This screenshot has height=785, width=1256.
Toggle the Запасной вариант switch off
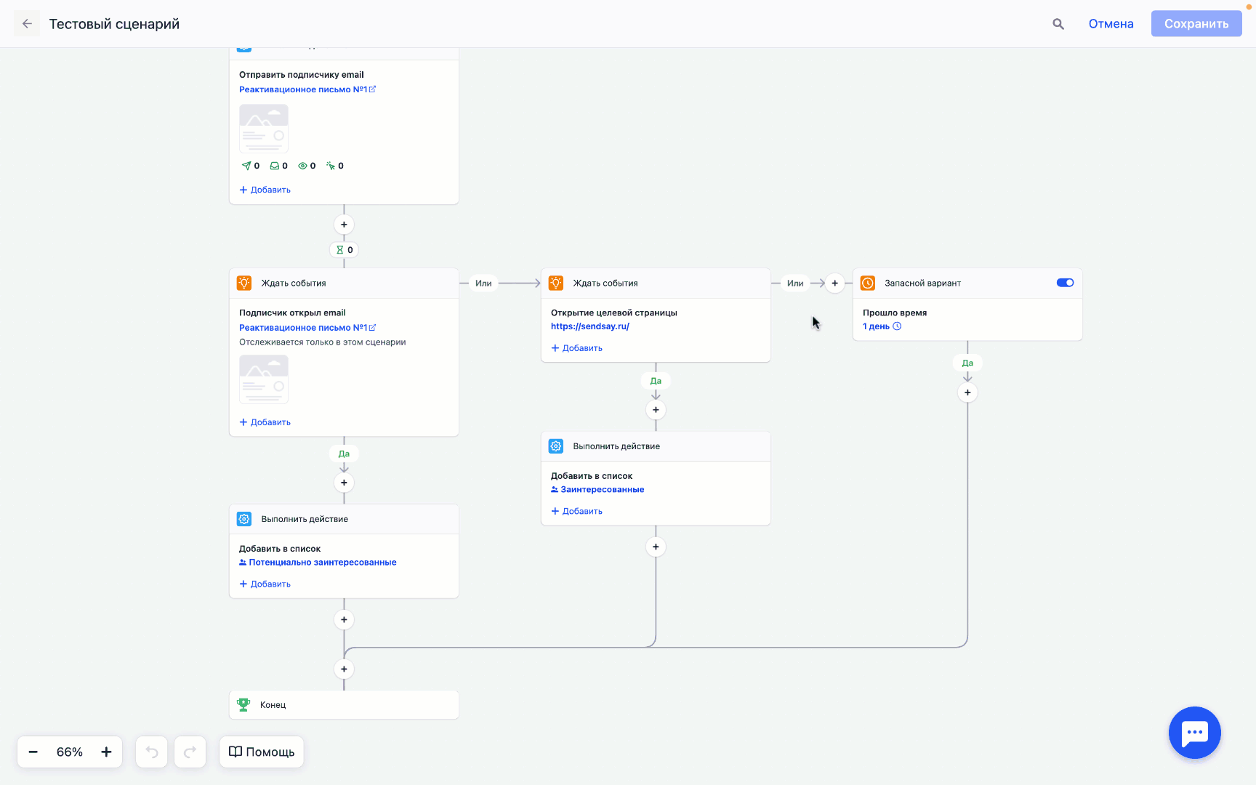[1065, 283]
